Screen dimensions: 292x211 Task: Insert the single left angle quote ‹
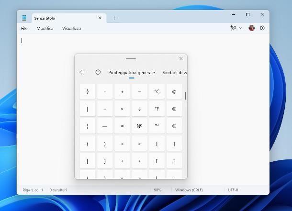[122, 161]
